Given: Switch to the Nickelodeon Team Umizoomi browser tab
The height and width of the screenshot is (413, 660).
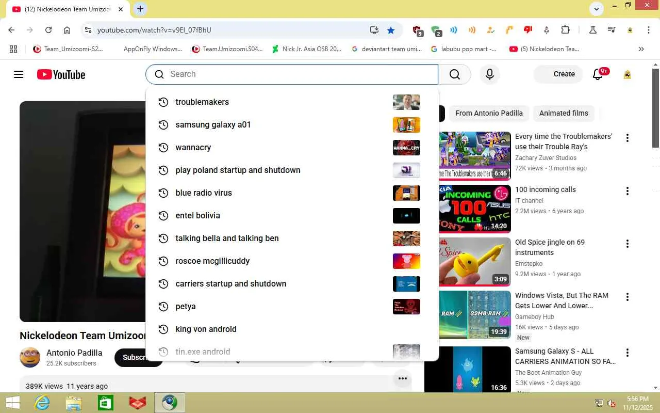Looking at the screenshot, I should coord(66,9).
